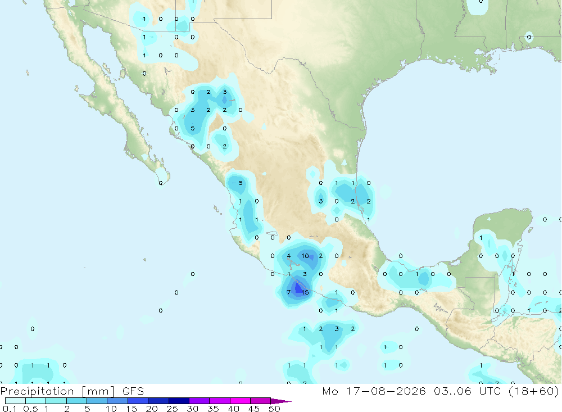Click legend tick label '0.5'
This screenshot has width=562, height=412.
pyautogui.click(x=30, y=409)
